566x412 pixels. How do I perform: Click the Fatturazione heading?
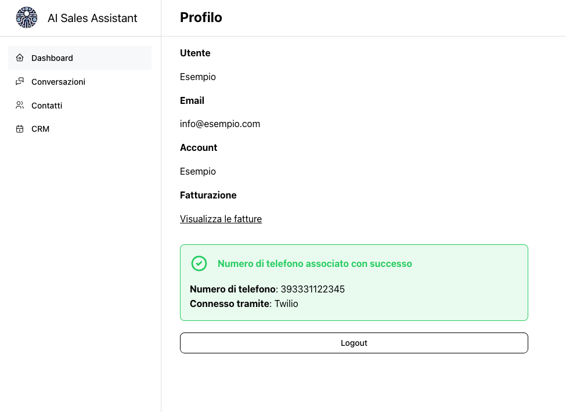(208, 195)
